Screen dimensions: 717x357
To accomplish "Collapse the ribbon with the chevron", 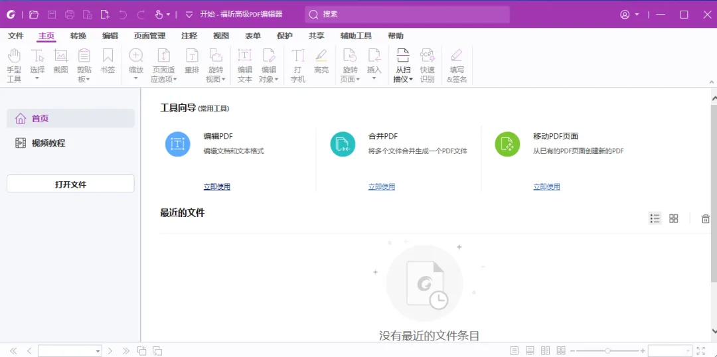I will point(712,82).
